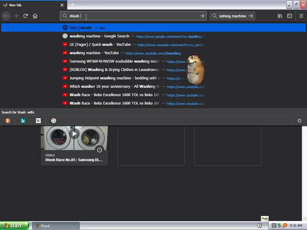307x230 pixels.
Task: Toggle the sidebars icon
Action: 290,16
